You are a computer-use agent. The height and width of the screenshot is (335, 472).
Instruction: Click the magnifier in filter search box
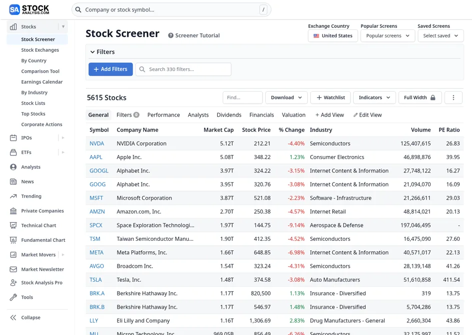point(142,69)
